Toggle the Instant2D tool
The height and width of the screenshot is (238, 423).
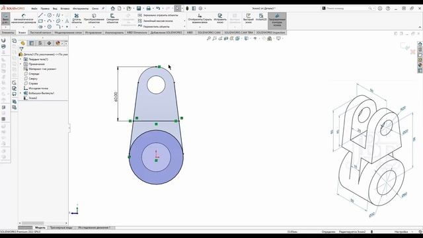pos(261,18)
